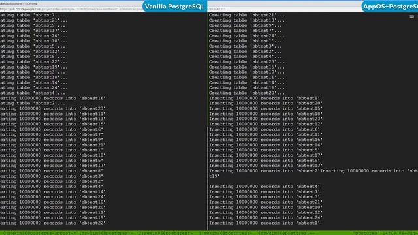Click "Inserting 10000000 records into 'sbtest21'" in AppOS terminal

point(266,202)
